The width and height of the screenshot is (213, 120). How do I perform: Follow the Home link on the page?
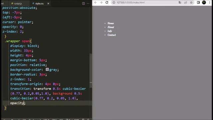(110, 23)
